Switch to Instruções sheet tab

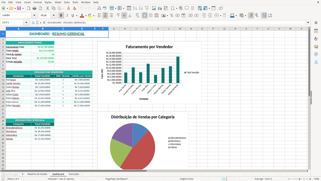coord(74,174)
